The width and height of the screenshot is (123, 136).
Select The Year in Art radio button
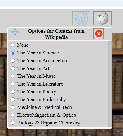[x=13, y=68]
